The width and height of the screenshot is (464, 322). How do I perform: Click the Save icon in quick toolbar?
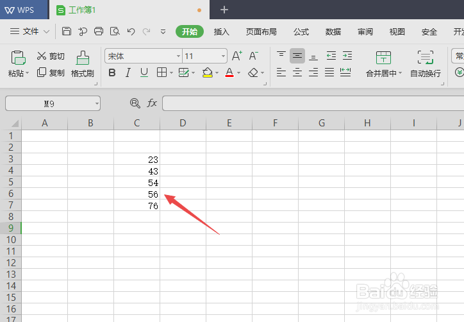67,31
